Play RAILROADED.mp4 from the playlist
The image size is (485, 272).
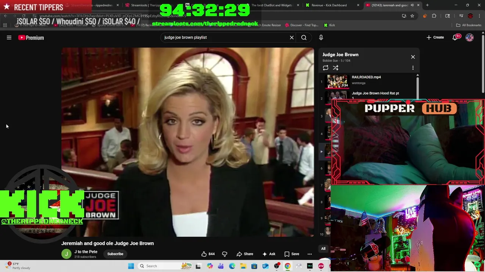(x=366, y=77)
